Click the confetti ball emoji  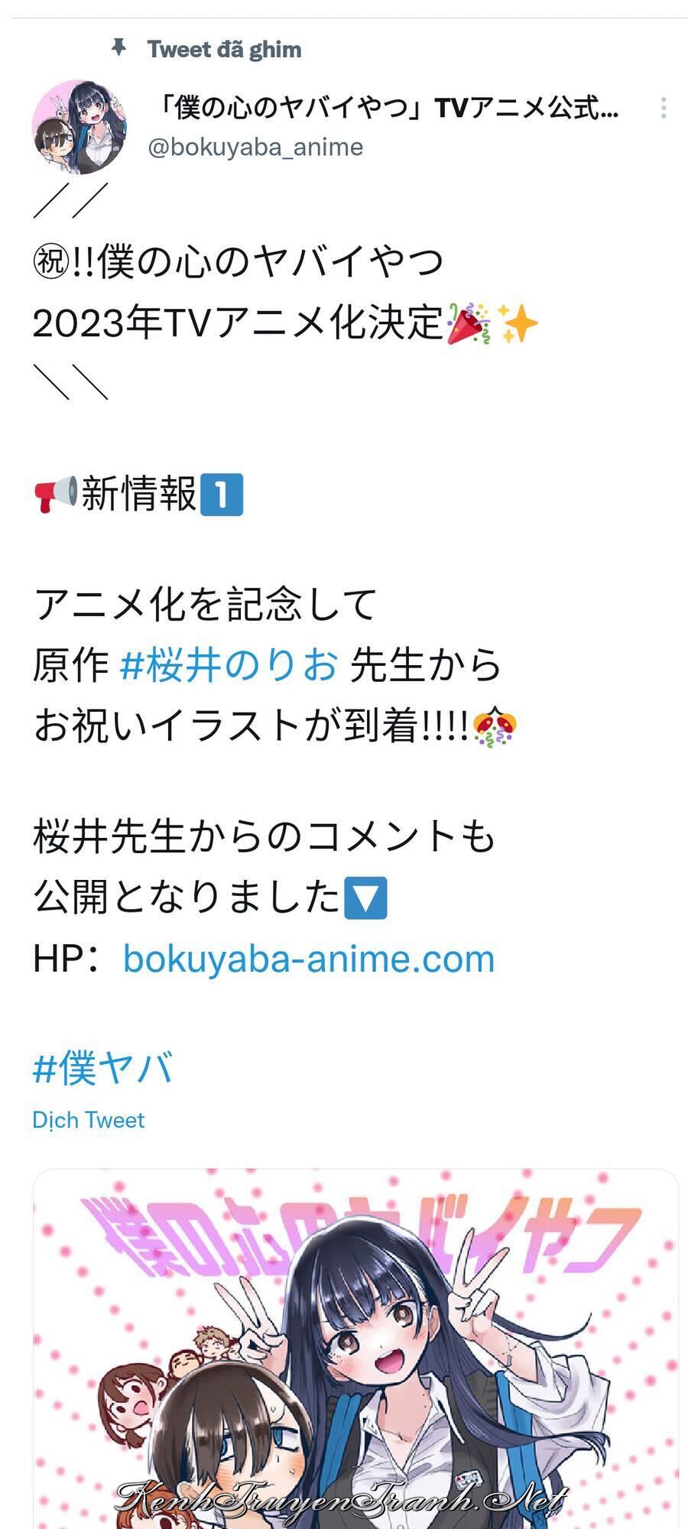pyautogui.click(x=495, y=726)
